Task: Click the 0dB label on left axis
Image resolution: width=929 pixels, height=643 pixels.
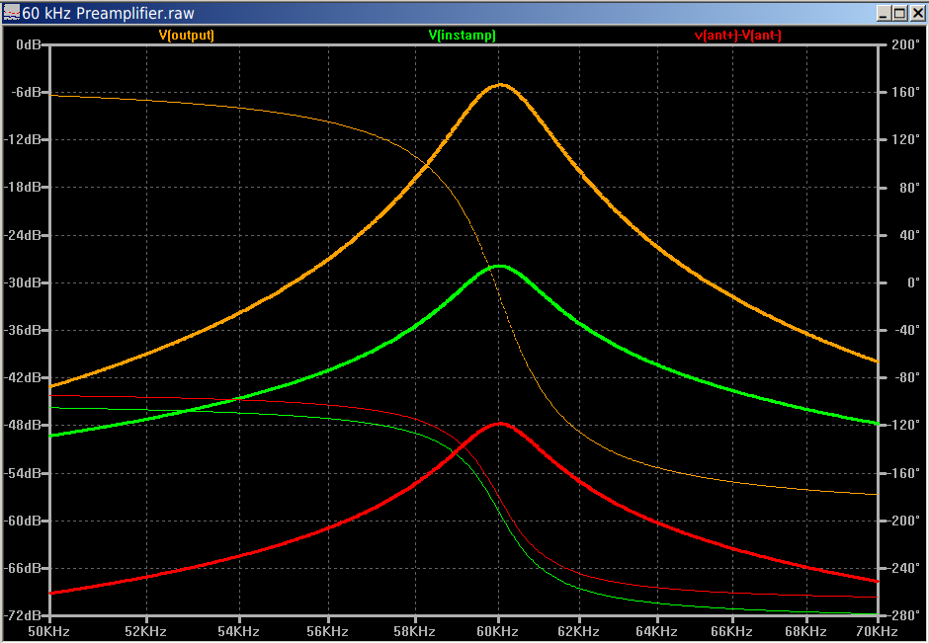Action: click(x=28, y=45)
